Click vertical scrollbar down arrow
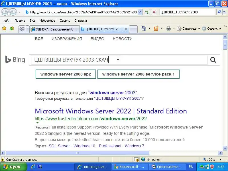The height and width of the screenshot is (171, 228). [x=225, y=148]
